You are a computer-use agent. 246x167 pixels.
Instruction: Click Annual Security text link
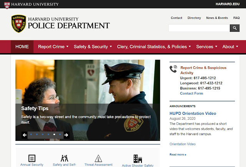point(32,165)
